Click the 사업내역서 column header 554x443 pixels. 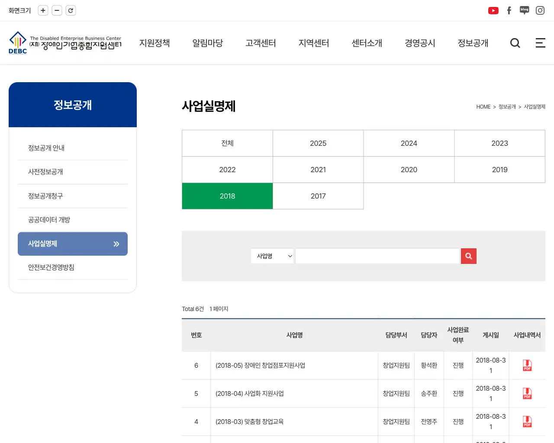click(x=527, y=335)
